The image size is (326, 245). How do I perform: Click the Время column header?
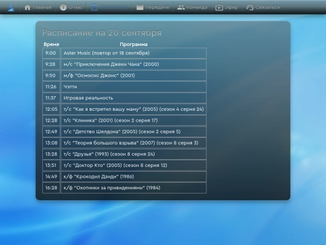click(x=51, y=44)
